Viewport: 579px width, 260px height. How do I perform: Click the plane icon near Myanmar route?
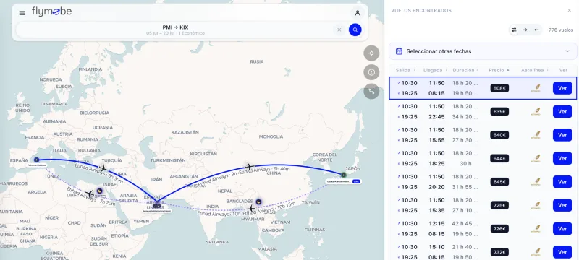[251, 209]
